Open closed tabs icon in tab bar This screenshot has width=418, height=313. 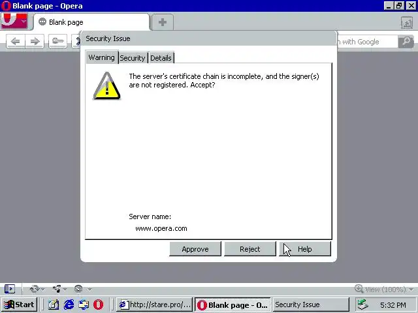(407, 23)
